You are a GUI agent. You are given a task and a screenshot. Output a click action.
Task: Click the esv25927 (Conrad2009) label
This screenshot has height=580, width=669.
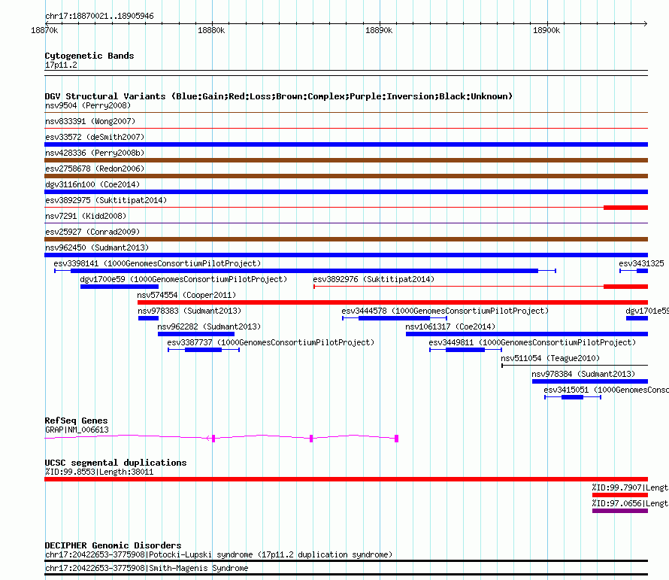tap(92, 232)
